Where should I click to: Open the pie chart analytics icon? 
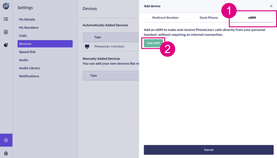tap(6, 45)
